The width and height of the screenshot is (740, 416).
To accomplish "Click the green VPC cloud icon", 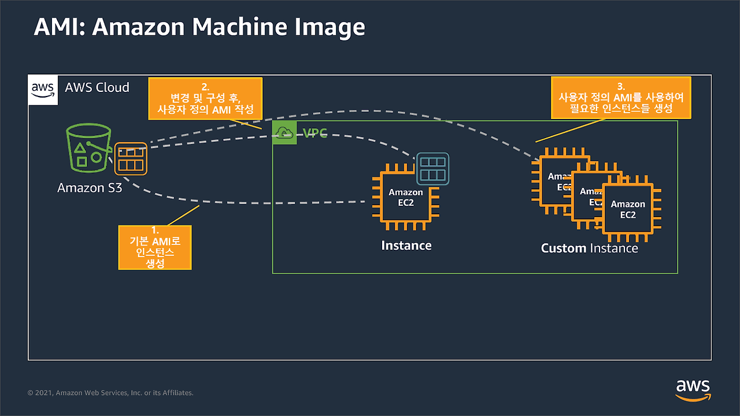I will click(x=284, y=133).
